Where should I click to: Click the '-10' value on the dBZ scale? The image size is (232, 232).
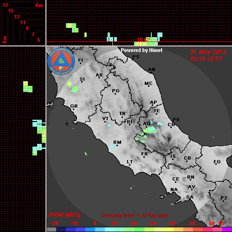point(74,223)
